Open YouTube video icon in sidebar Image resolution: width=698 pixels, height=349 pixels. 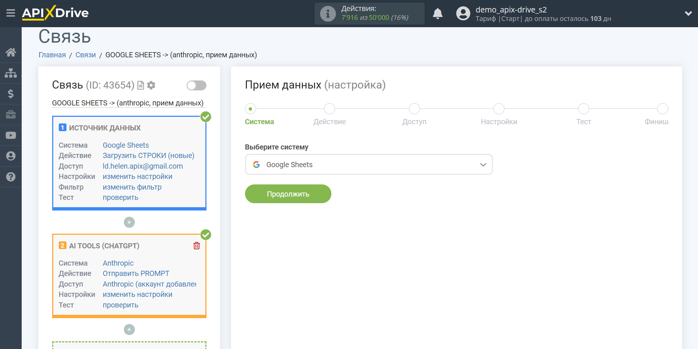coord(11,135)
